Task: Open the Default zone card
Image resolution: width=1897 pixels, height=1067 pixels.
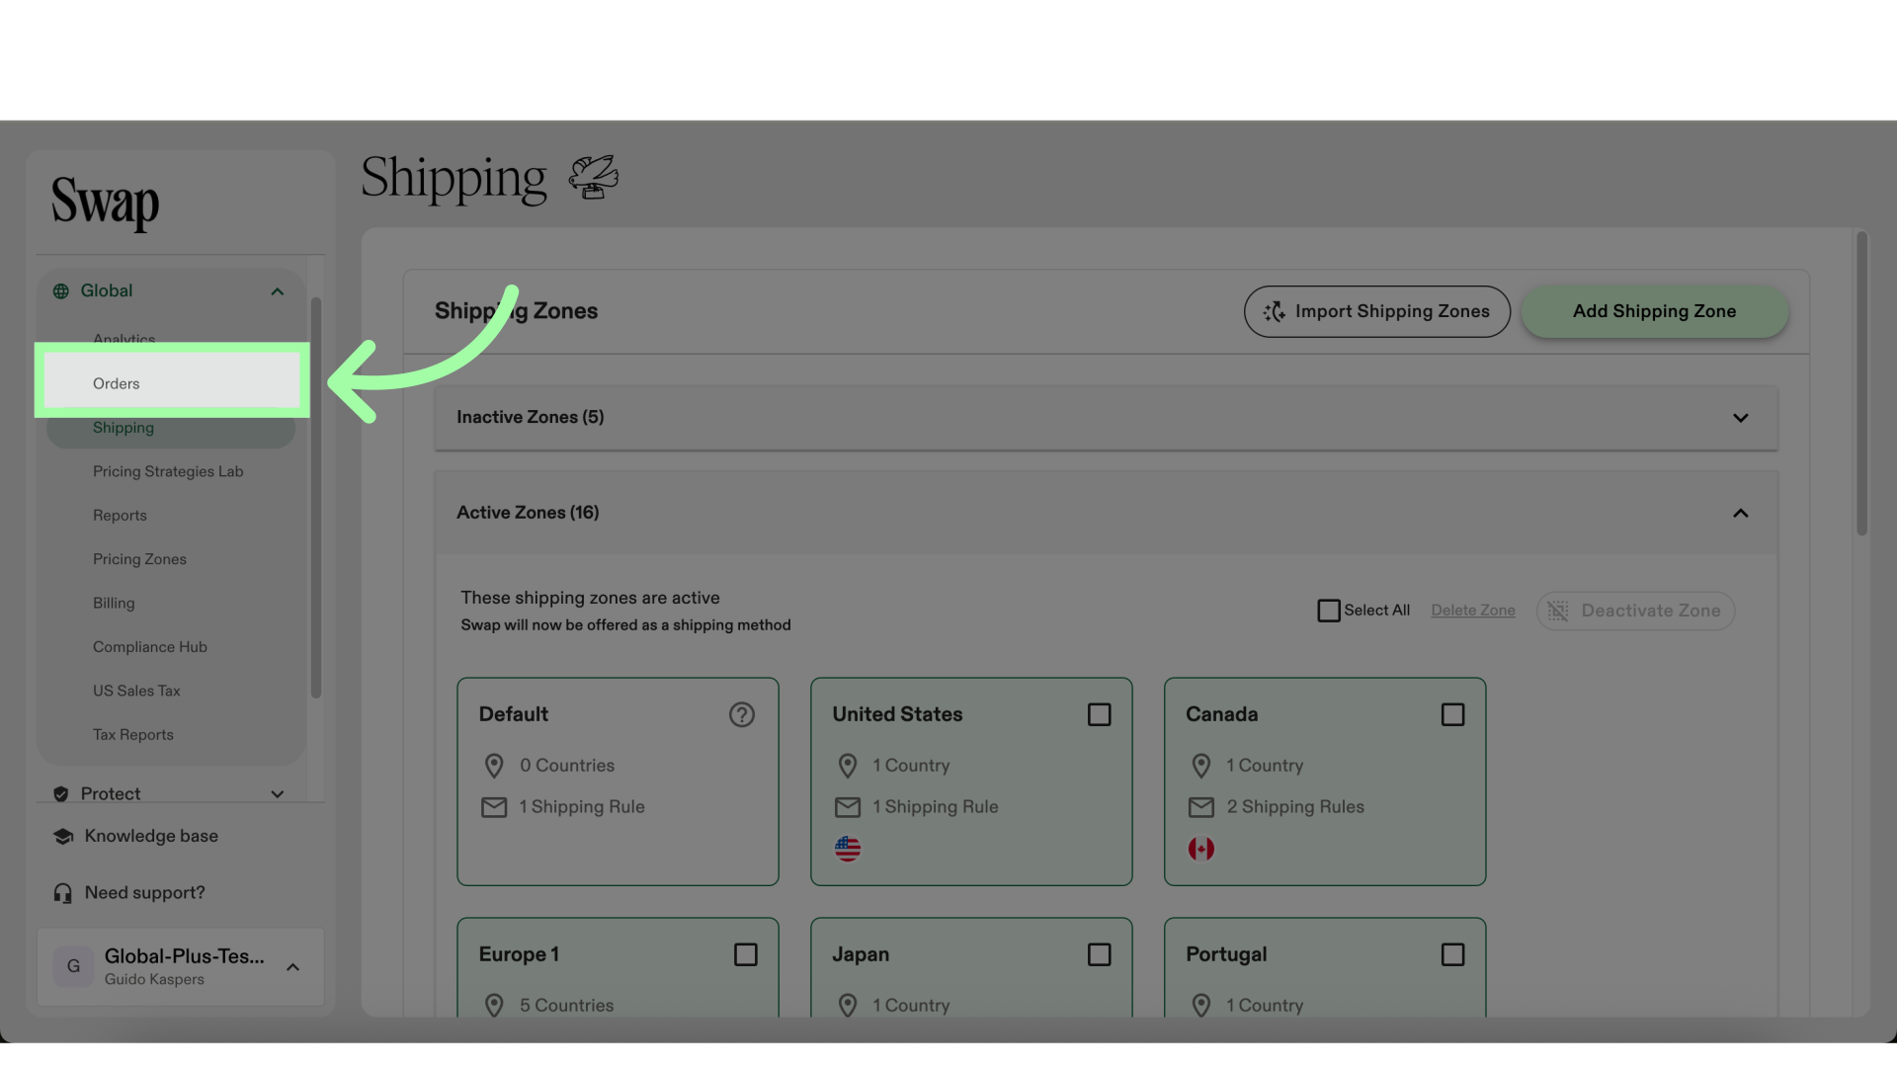Action: pyautogui.click(x=618, y=781)
